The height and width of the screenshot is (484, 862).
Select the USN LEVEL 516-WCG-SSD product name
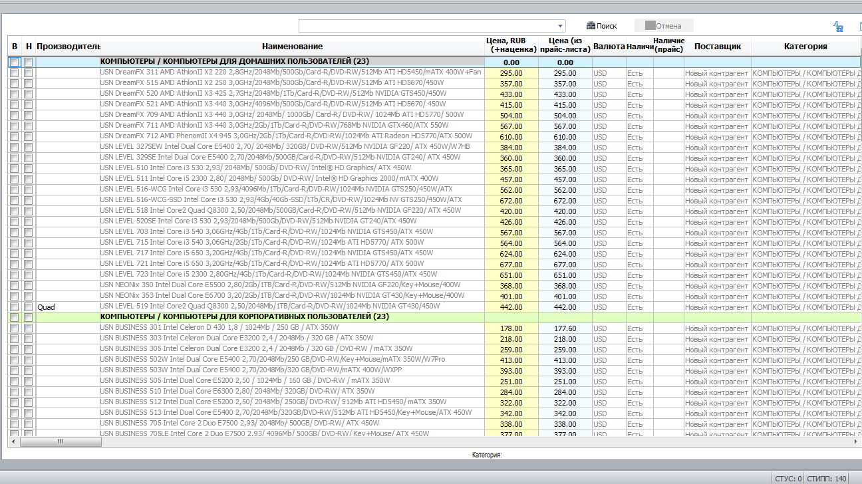pyautogui.click(x=281, y=200)
